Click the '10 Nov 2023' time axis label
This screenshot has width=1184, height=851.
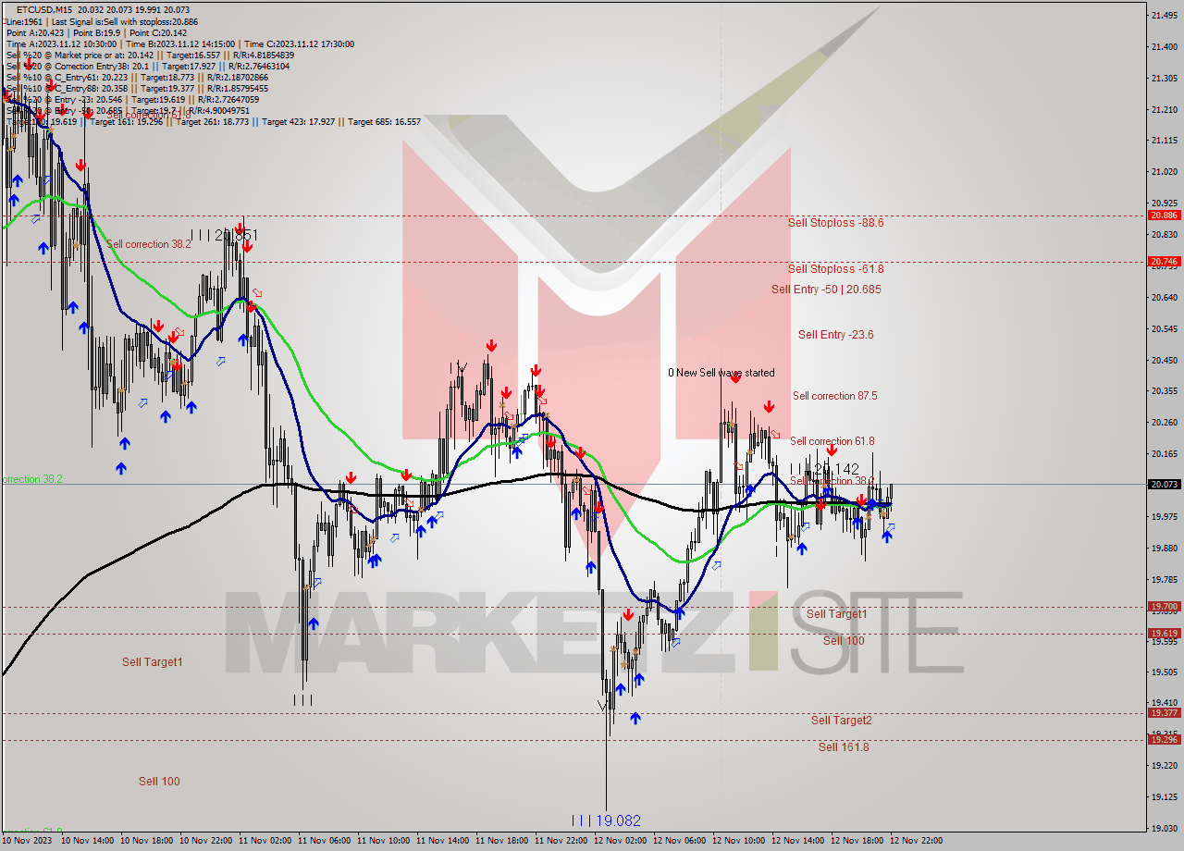pos(28,841)
